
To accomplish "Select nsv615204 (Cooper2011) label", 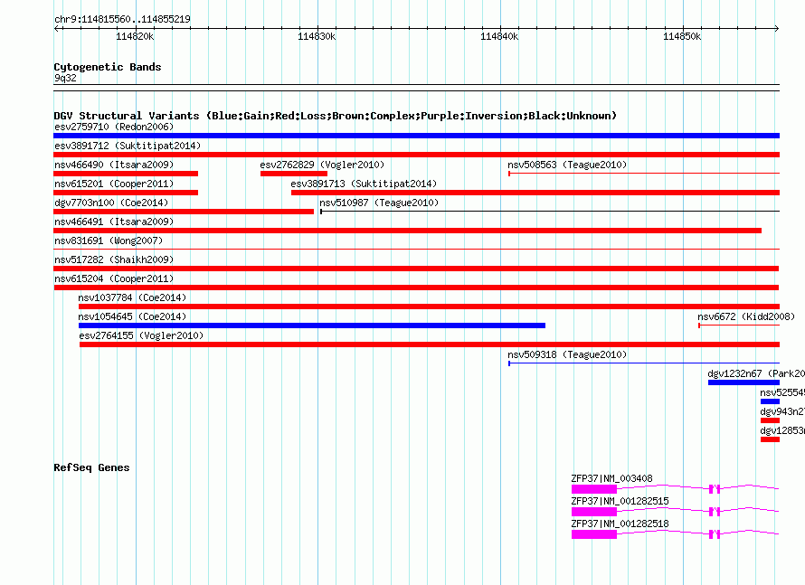I will tap(114, 278).
